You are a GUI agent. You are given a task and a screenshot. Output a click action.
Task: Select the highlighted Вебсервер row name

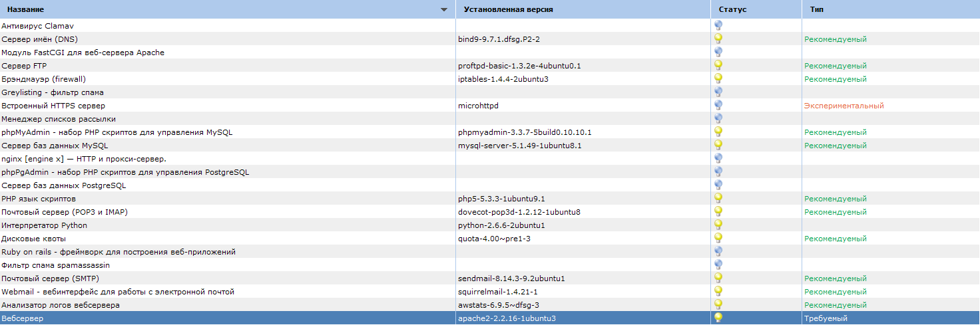(22, 318)
